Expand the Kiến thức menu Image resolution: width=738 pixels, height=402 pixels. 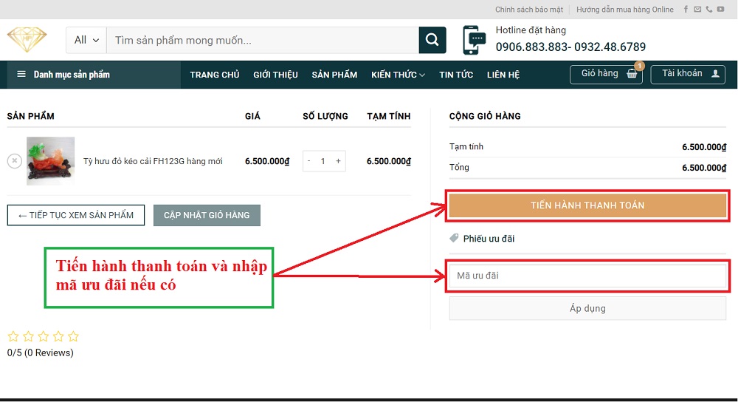[398, 75]
